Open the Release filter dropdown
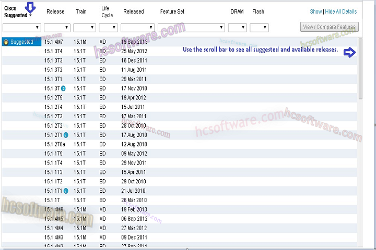 (x=57, y=28)
